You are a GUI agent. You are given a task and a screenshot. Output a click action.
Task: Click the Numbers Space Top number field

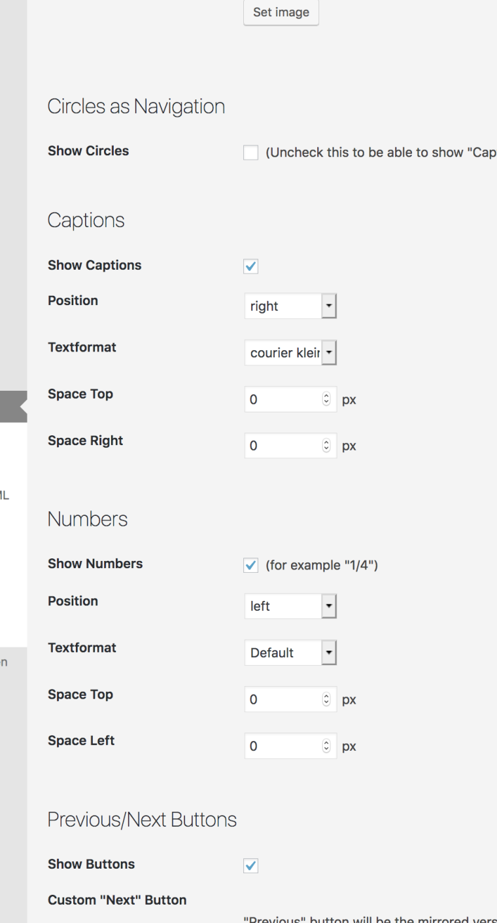pos(284,700)
